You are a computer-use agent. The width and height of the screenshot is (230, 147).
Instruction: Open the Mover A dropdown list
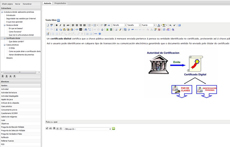pyautogui.click(x=87, y=129)
